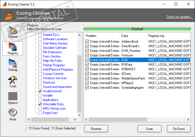Click the Fix Errors button
Viewport: 195px width, 137px height.
point(179,129)
